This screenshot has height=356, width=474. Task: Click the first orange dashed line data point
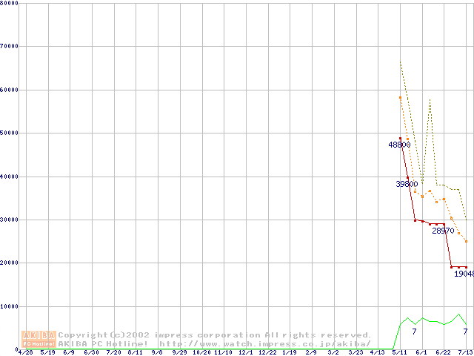[400, 97]
